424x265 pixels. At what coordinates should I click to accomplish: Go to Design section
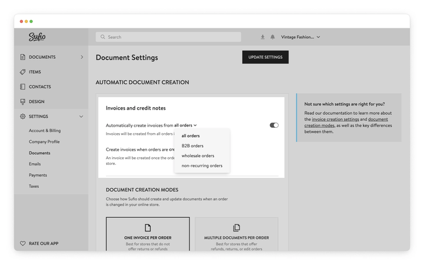click(37, 102)
